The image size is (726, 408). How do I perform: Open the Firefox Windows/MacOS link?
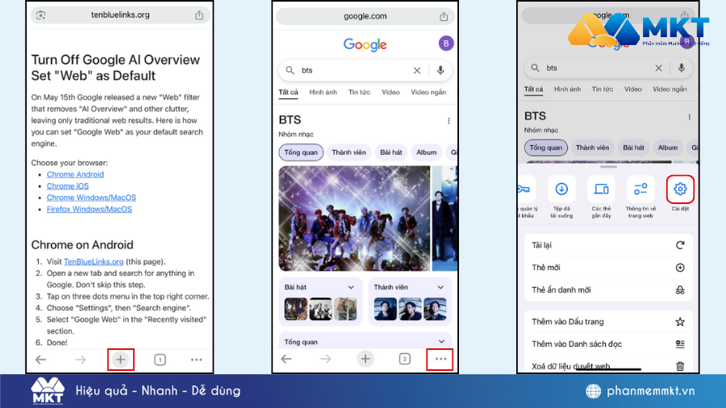pos(89,209)
